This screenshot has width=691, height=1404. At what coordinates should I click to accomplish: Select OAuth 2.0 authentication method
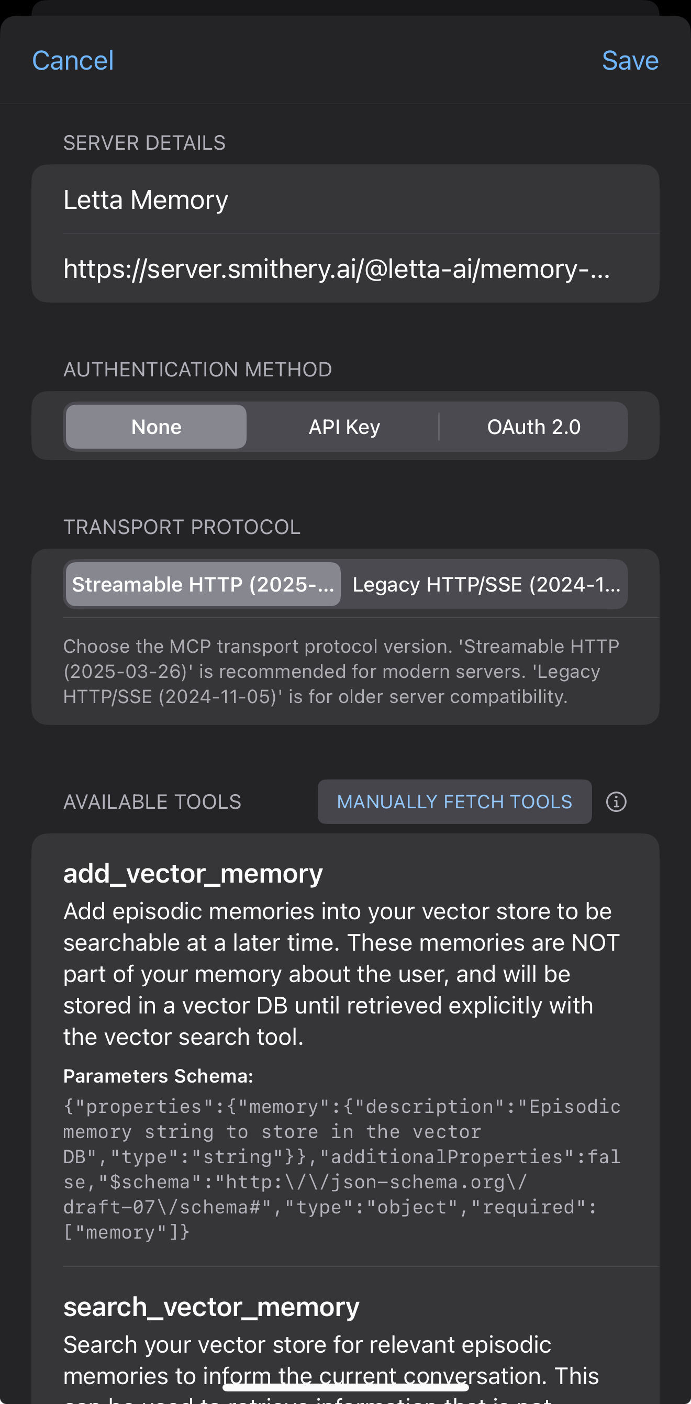click(x=533, y=427)
